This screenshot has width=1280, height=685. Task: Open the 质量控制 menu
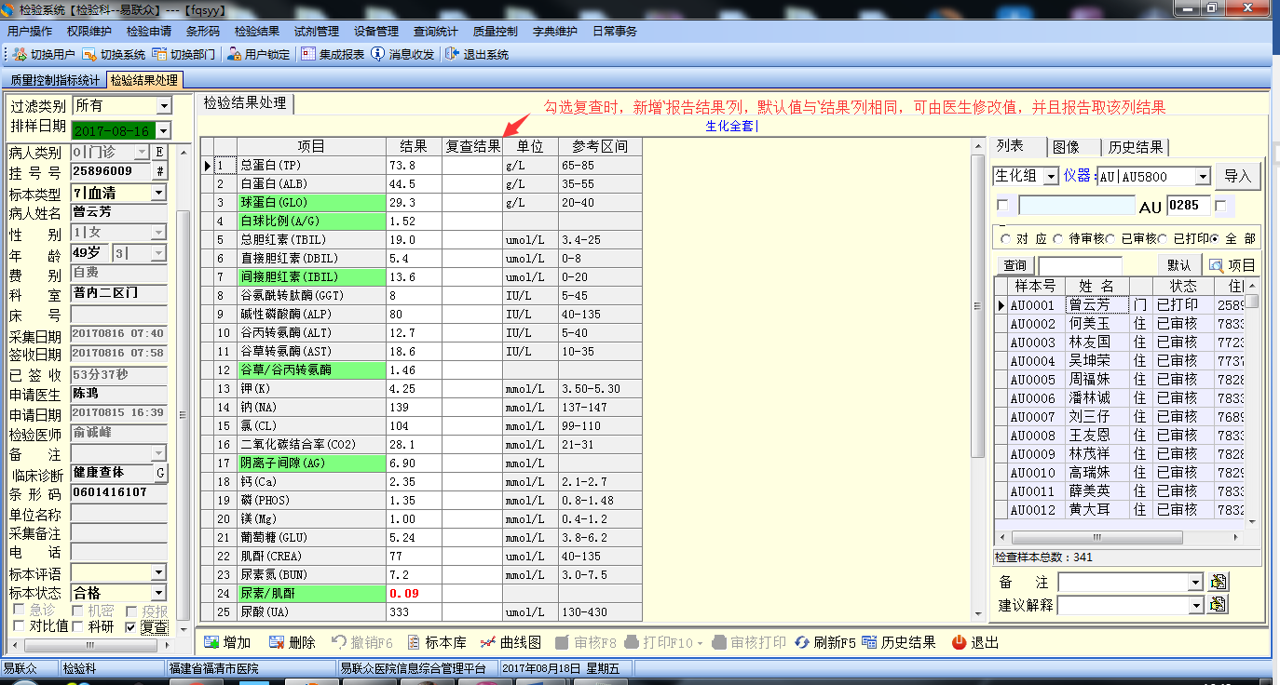pyautogui.click(x=496, y=31)
